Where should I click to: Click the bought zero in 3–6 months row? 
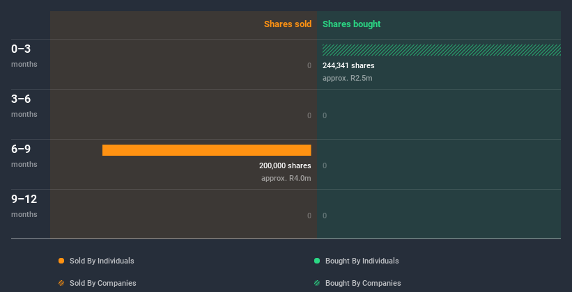[325, 116]
